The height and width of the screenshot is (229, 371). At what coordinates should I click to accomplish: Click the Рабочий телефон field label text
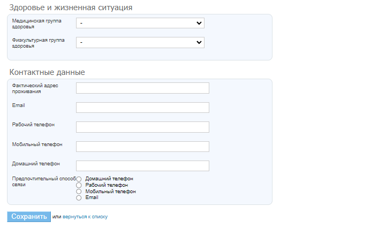click(33, 125)
